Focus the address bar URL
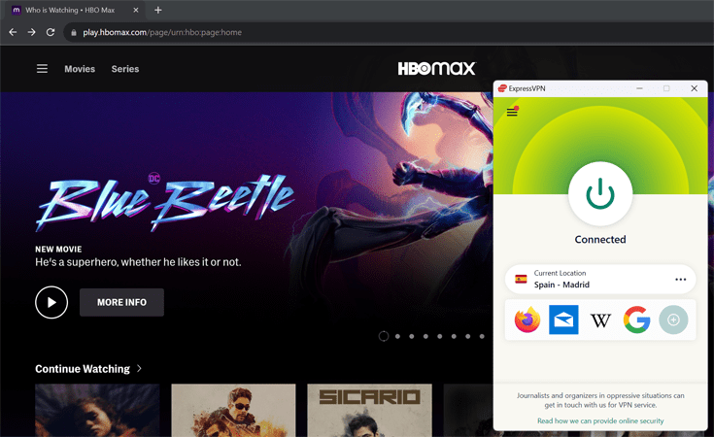714x437 pixels. pyautogui.click(x=162, y=32)
